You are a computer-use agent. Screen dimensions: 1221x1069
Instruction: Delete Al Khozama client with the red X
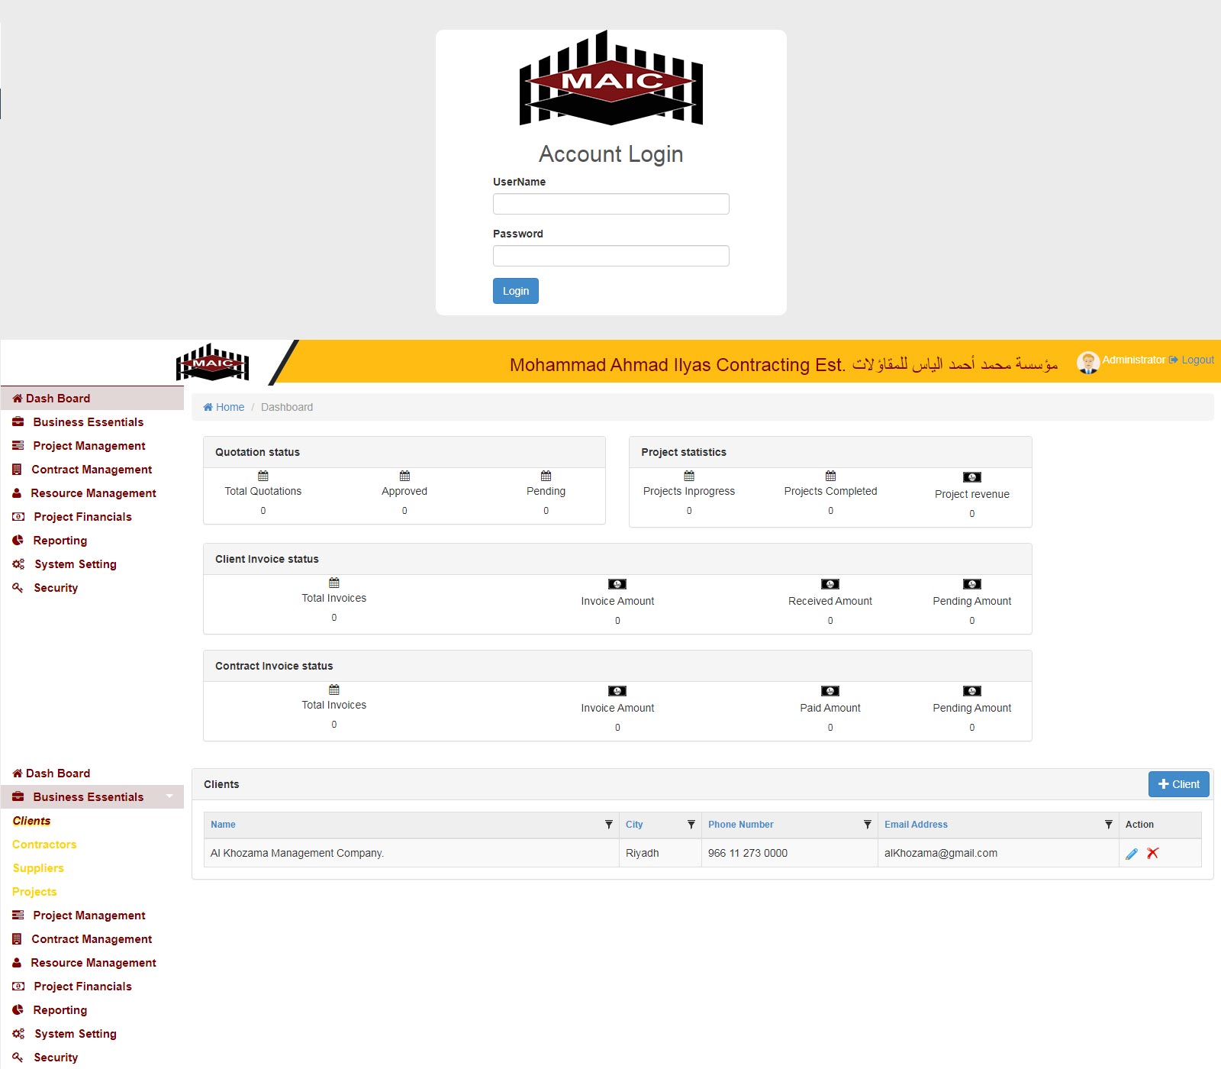click(x=1153, y=853)
